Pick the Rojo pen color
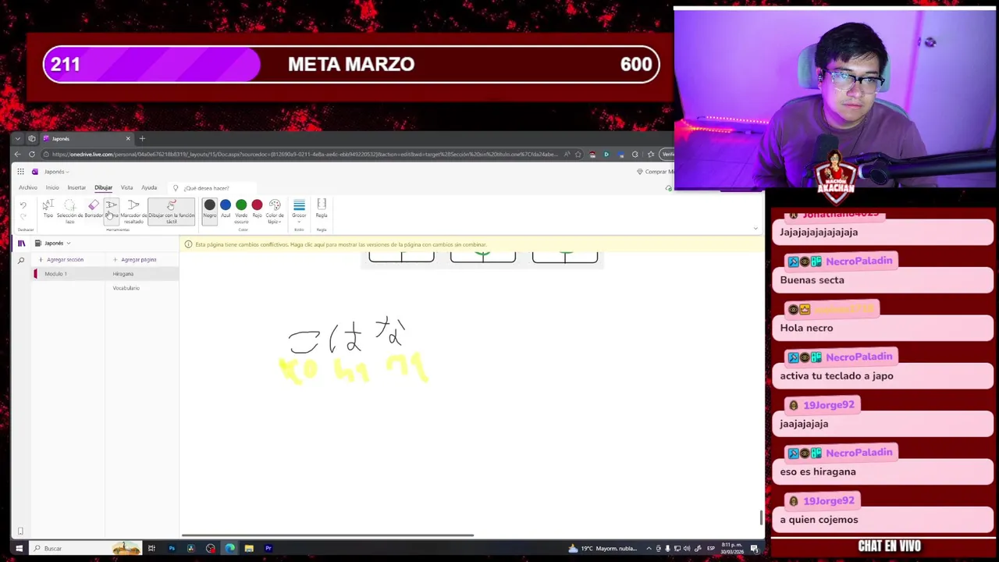The width and height of the screenshot is (999, 562). [x=257, y=208]
